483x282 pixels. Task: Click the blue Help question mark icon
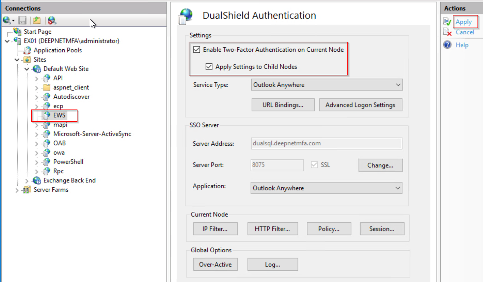[x=448, y=45]
